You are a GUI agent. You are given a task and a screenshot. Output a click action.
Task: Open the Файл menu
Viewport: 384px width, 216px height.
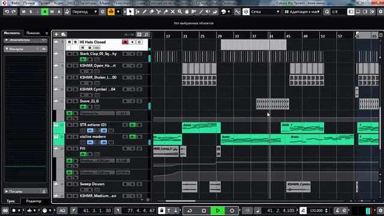[x=15, y=3]
